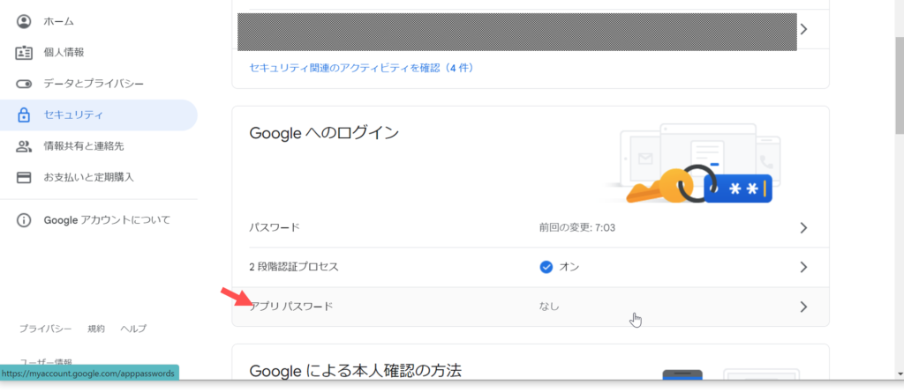Expand the 2 段階認証プロセス row chevron

pyautogui.click(x=803, y=267)
